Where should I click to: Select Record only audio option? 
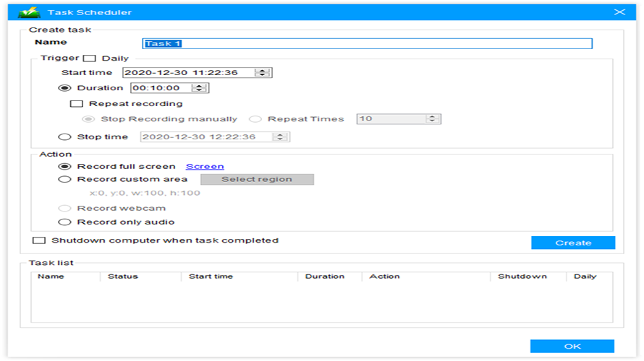64,222
